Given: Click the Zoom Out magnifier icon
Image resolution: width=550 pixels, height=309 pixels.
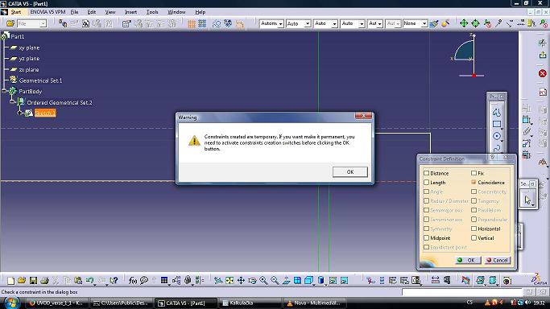Looking at the screenshot, I should [x=275, y=280].
